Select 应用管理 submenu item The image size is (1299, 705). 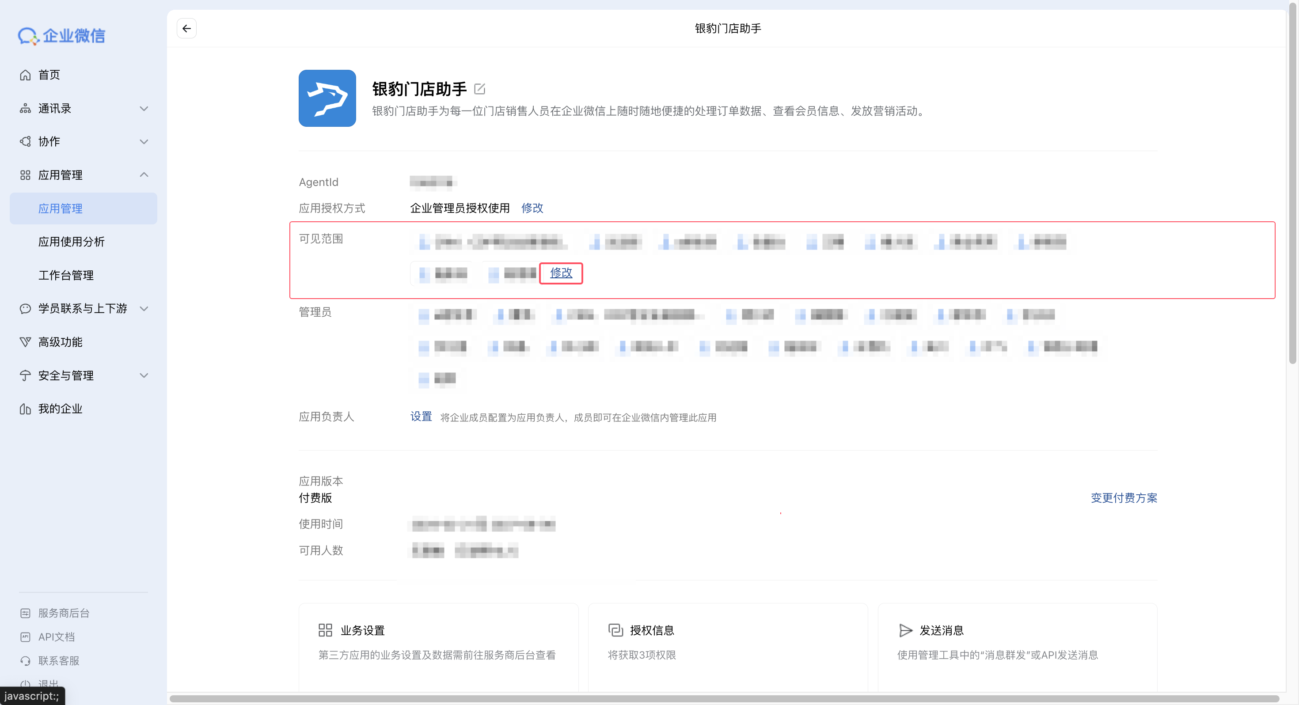pyautogui.click(x=83, y=209)
